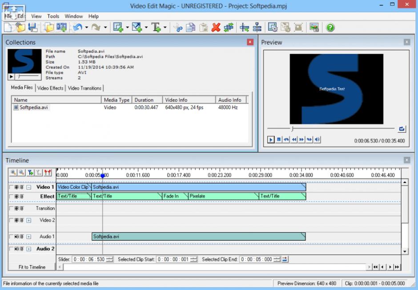Screen dimensions: 418x290
Task: Click the landscape picture snapshot icon
Action: pyautogui.click(x=314, y=28)
